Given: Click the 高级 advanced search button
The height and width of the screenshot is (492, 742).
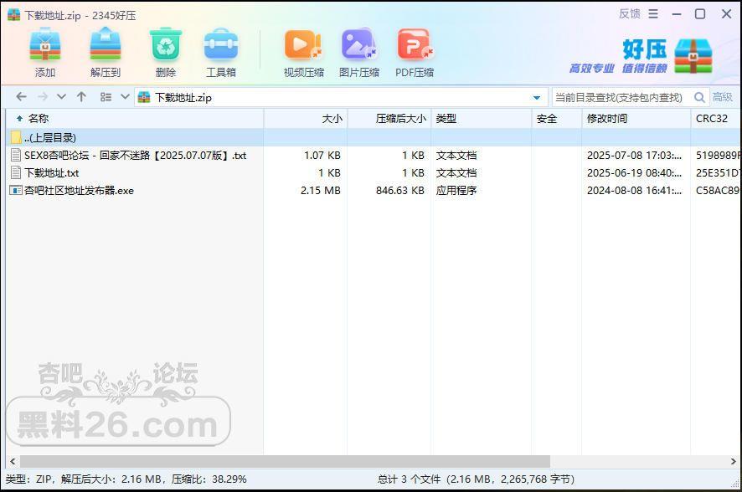Looking at the screenshot, I should [x=723, y=97].
